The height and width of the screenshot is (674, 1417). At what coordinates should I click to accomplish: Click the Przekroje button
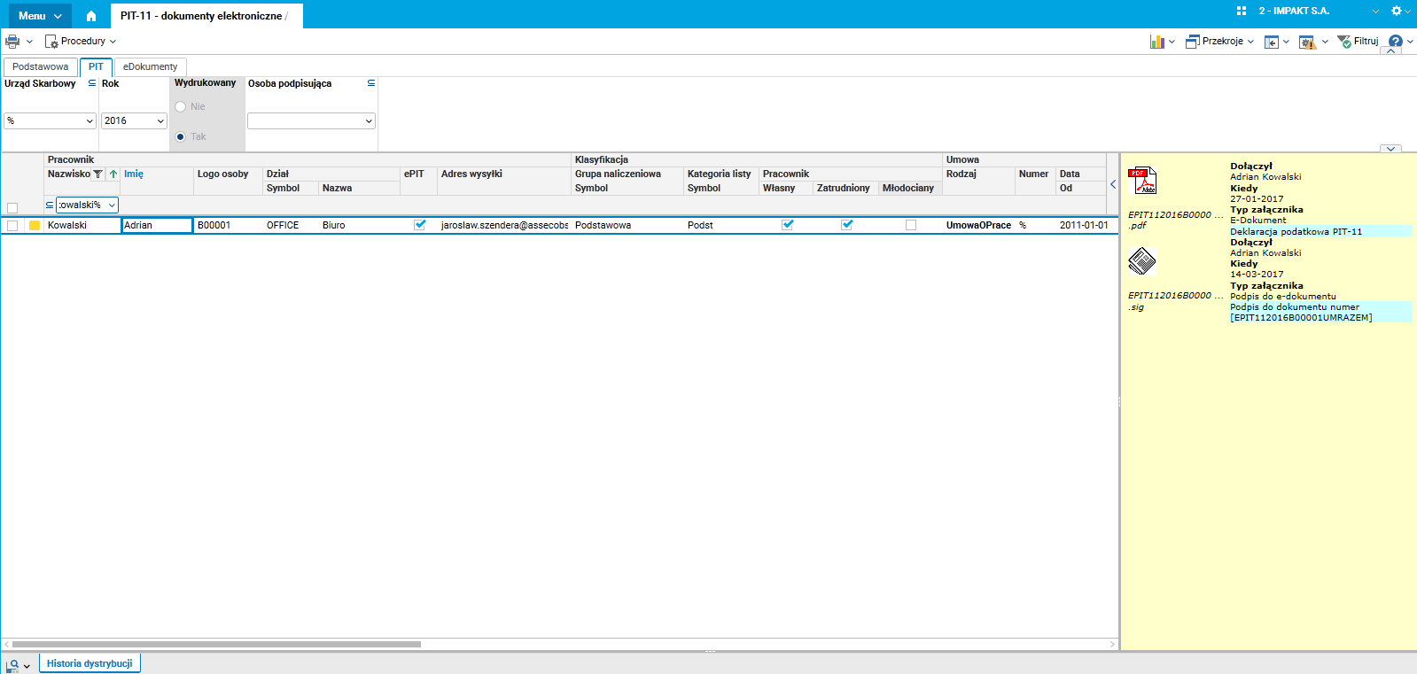[1219, 42]
